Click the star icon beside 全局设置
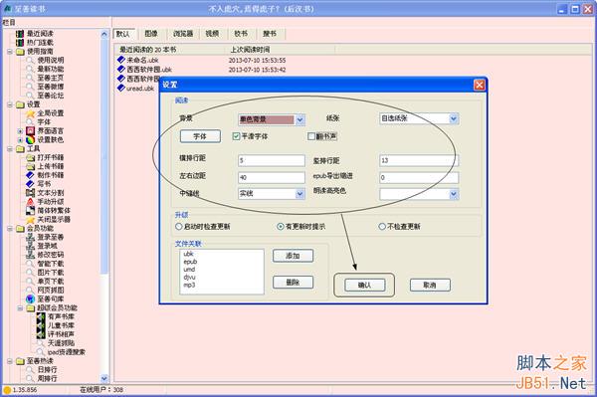This screenshot has height=397, width=597. (x=31, y=113)
